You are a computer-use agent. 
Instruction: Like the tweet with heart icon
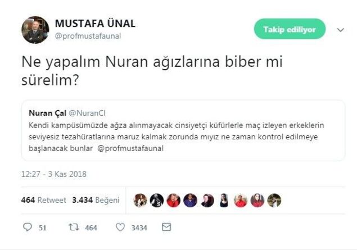120,228
